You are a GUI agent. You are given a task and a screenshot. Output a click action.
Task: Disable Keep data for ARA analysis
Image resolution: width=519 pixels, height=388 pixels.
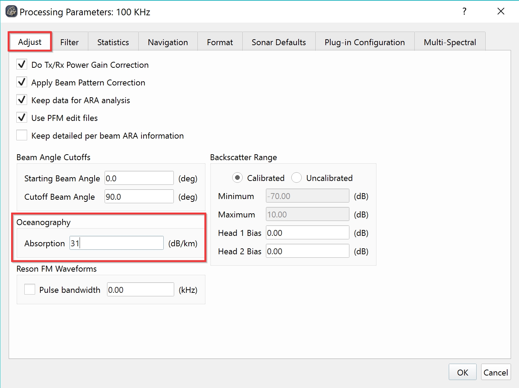pyautogui.click(x=22, y=100)
